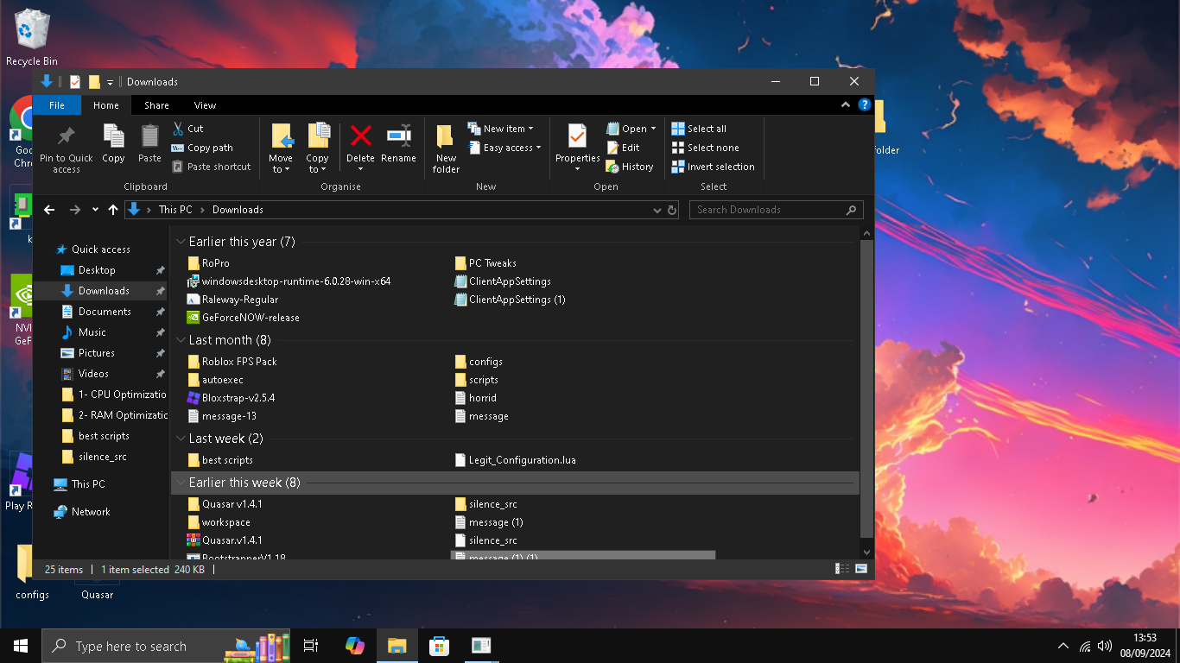Open the Share ribbon tab
The width and height of the screenshot is (1180, 663).
coord(156,105)
